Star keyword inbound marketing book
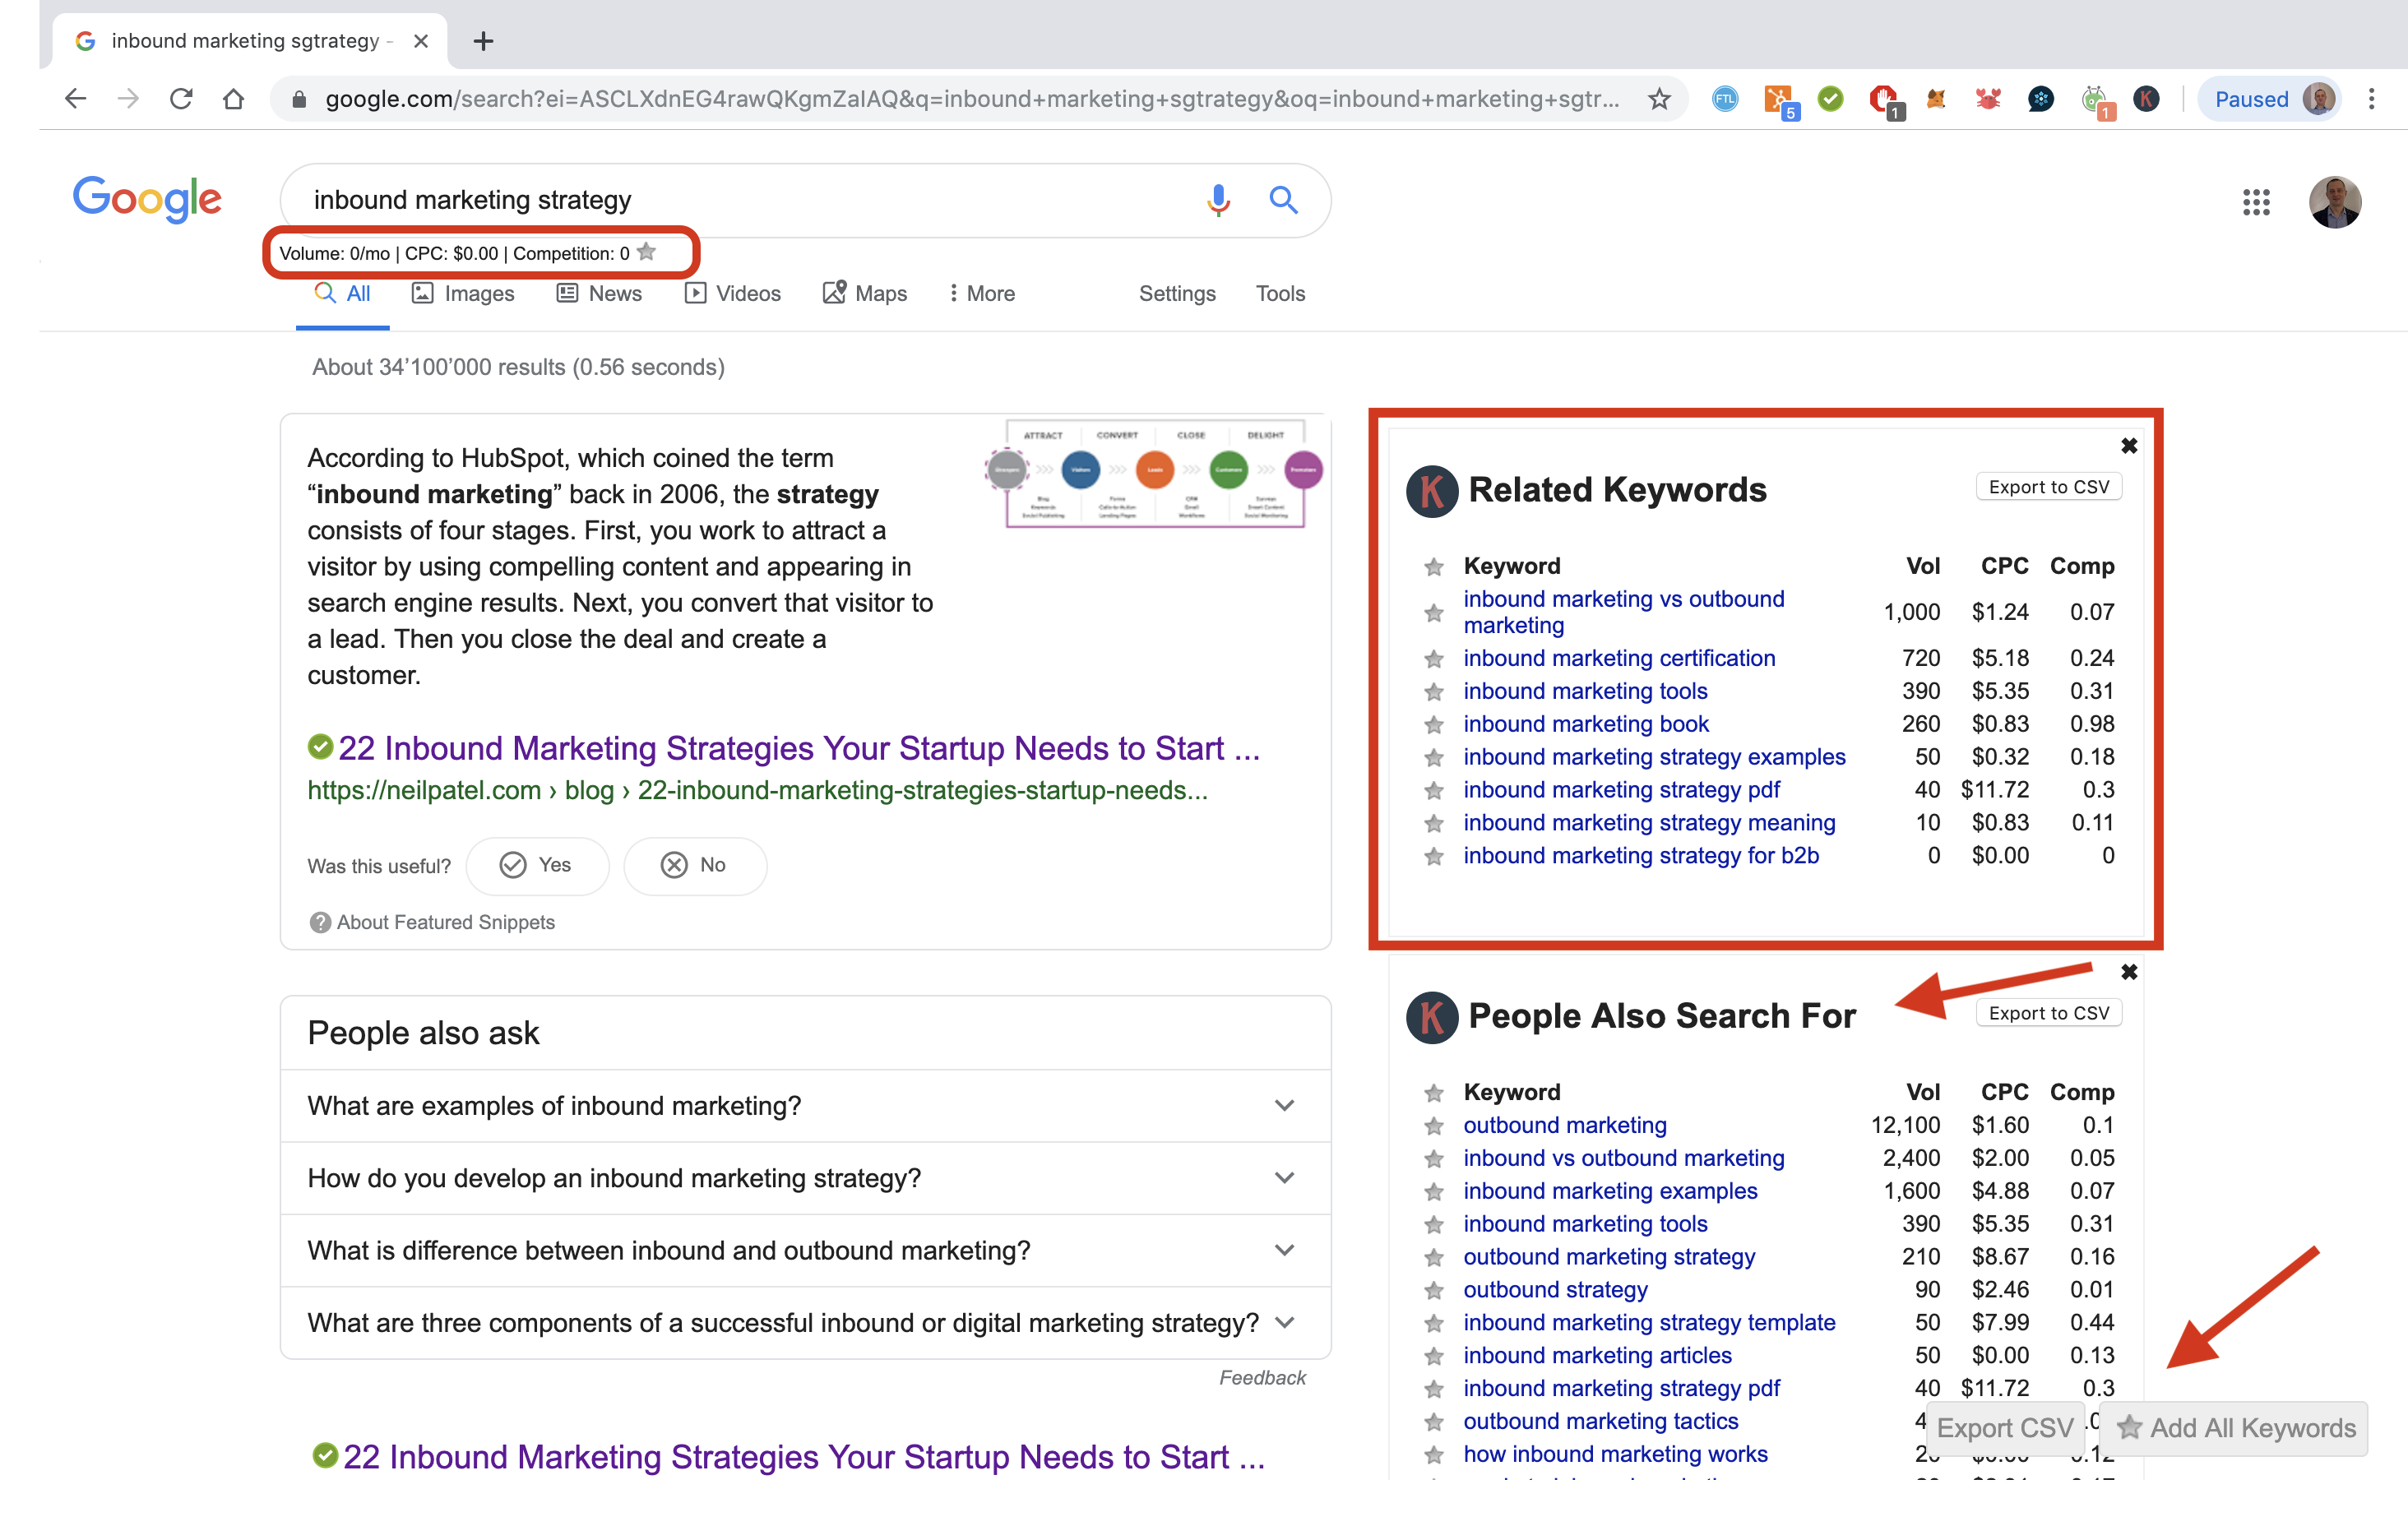Viewport: 2408px width, 1526px height. 1433,725
